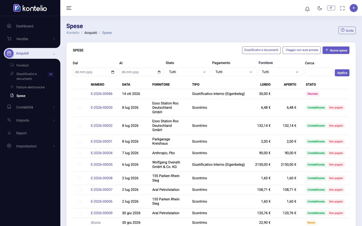The width and height of the screenshot is (362, 226).
Task: Click the Impostazioni gear icon
Action: (9, 146)
